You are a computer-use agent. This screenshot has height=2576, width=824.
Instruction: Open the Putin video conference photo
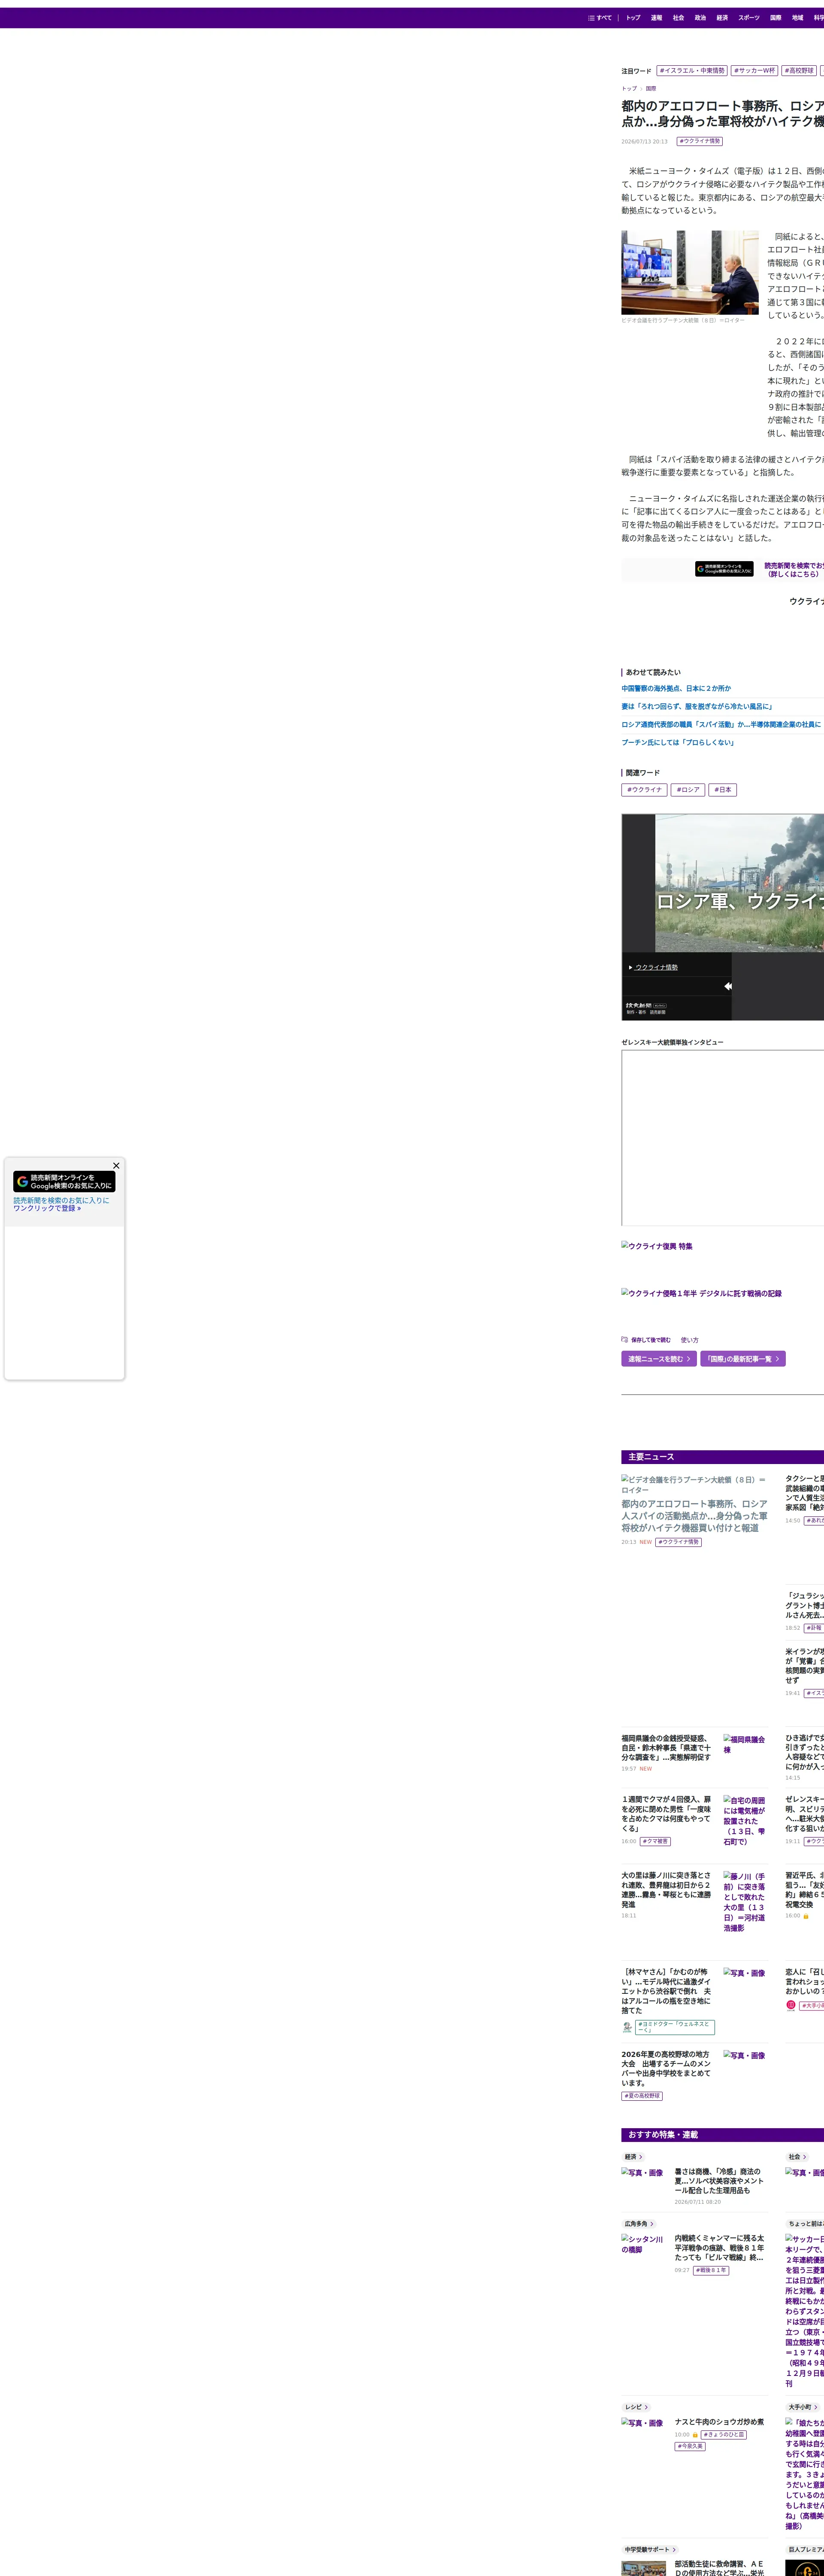pos(690,273)
